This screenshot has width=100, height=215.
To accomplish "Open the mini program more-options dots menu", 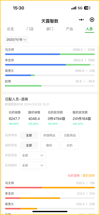I will point(81,20).
